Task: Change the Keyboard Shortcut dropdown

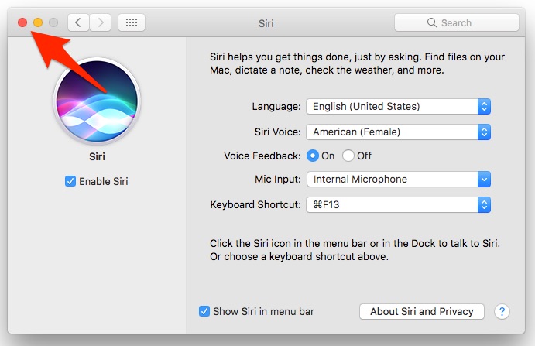Action: coord(399,205)
